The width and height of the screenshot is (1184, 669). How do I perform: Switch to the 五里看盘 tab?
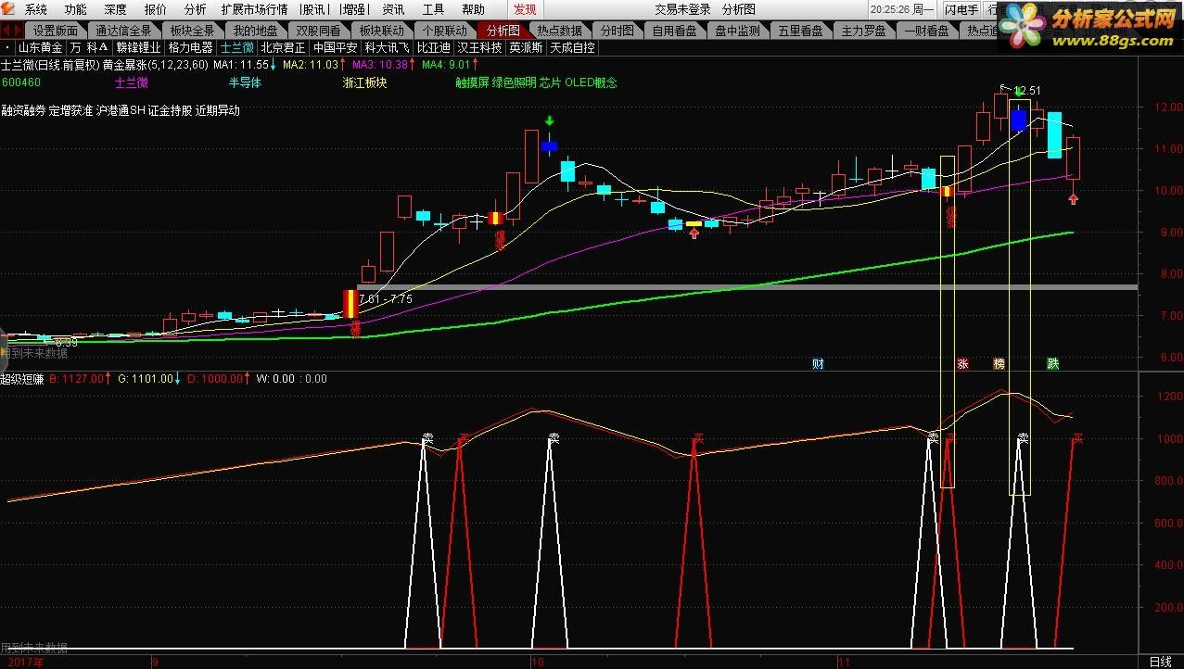coord(801,31)
